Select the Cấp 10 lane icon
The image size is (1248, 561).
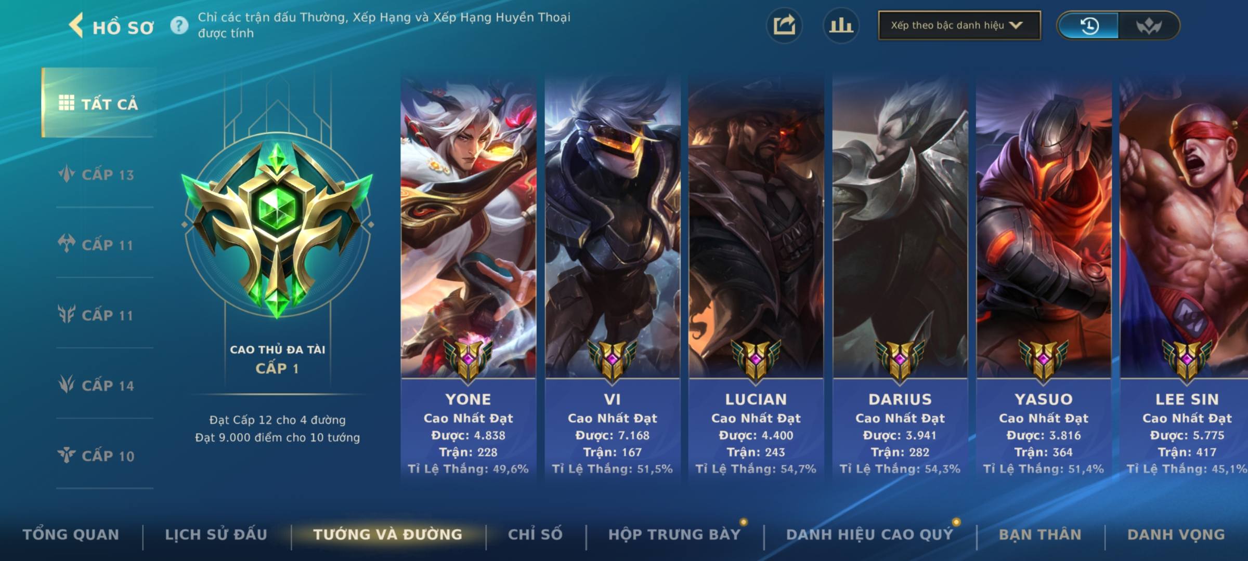(67, 456)
